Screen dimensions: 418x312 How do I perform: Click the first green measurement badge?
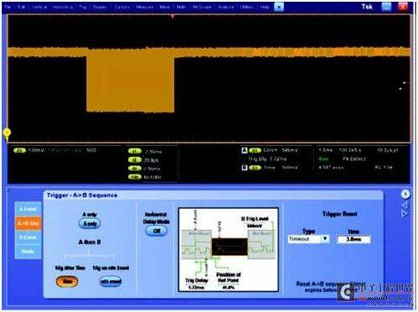coord(135,152)
